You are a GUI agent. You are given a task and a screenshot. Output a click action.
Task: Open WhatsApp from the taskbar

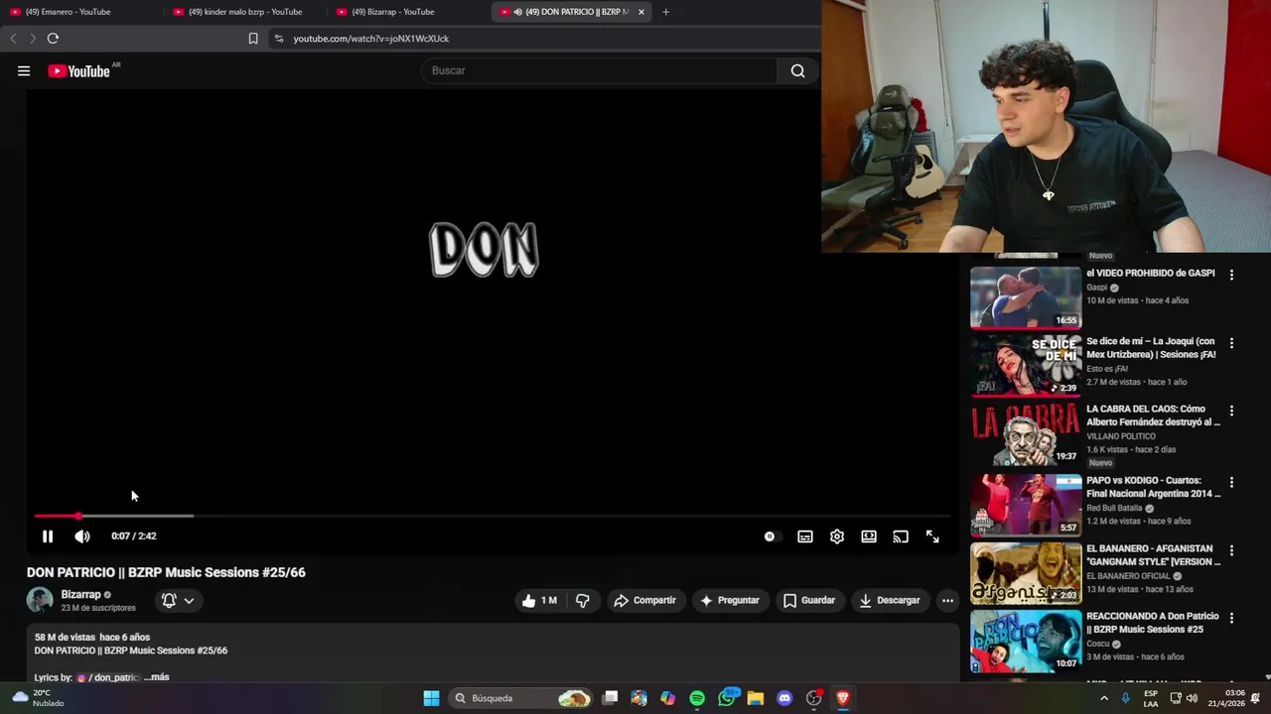727,698
